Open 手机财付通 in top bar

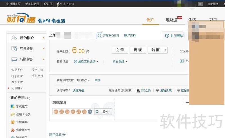32,4
